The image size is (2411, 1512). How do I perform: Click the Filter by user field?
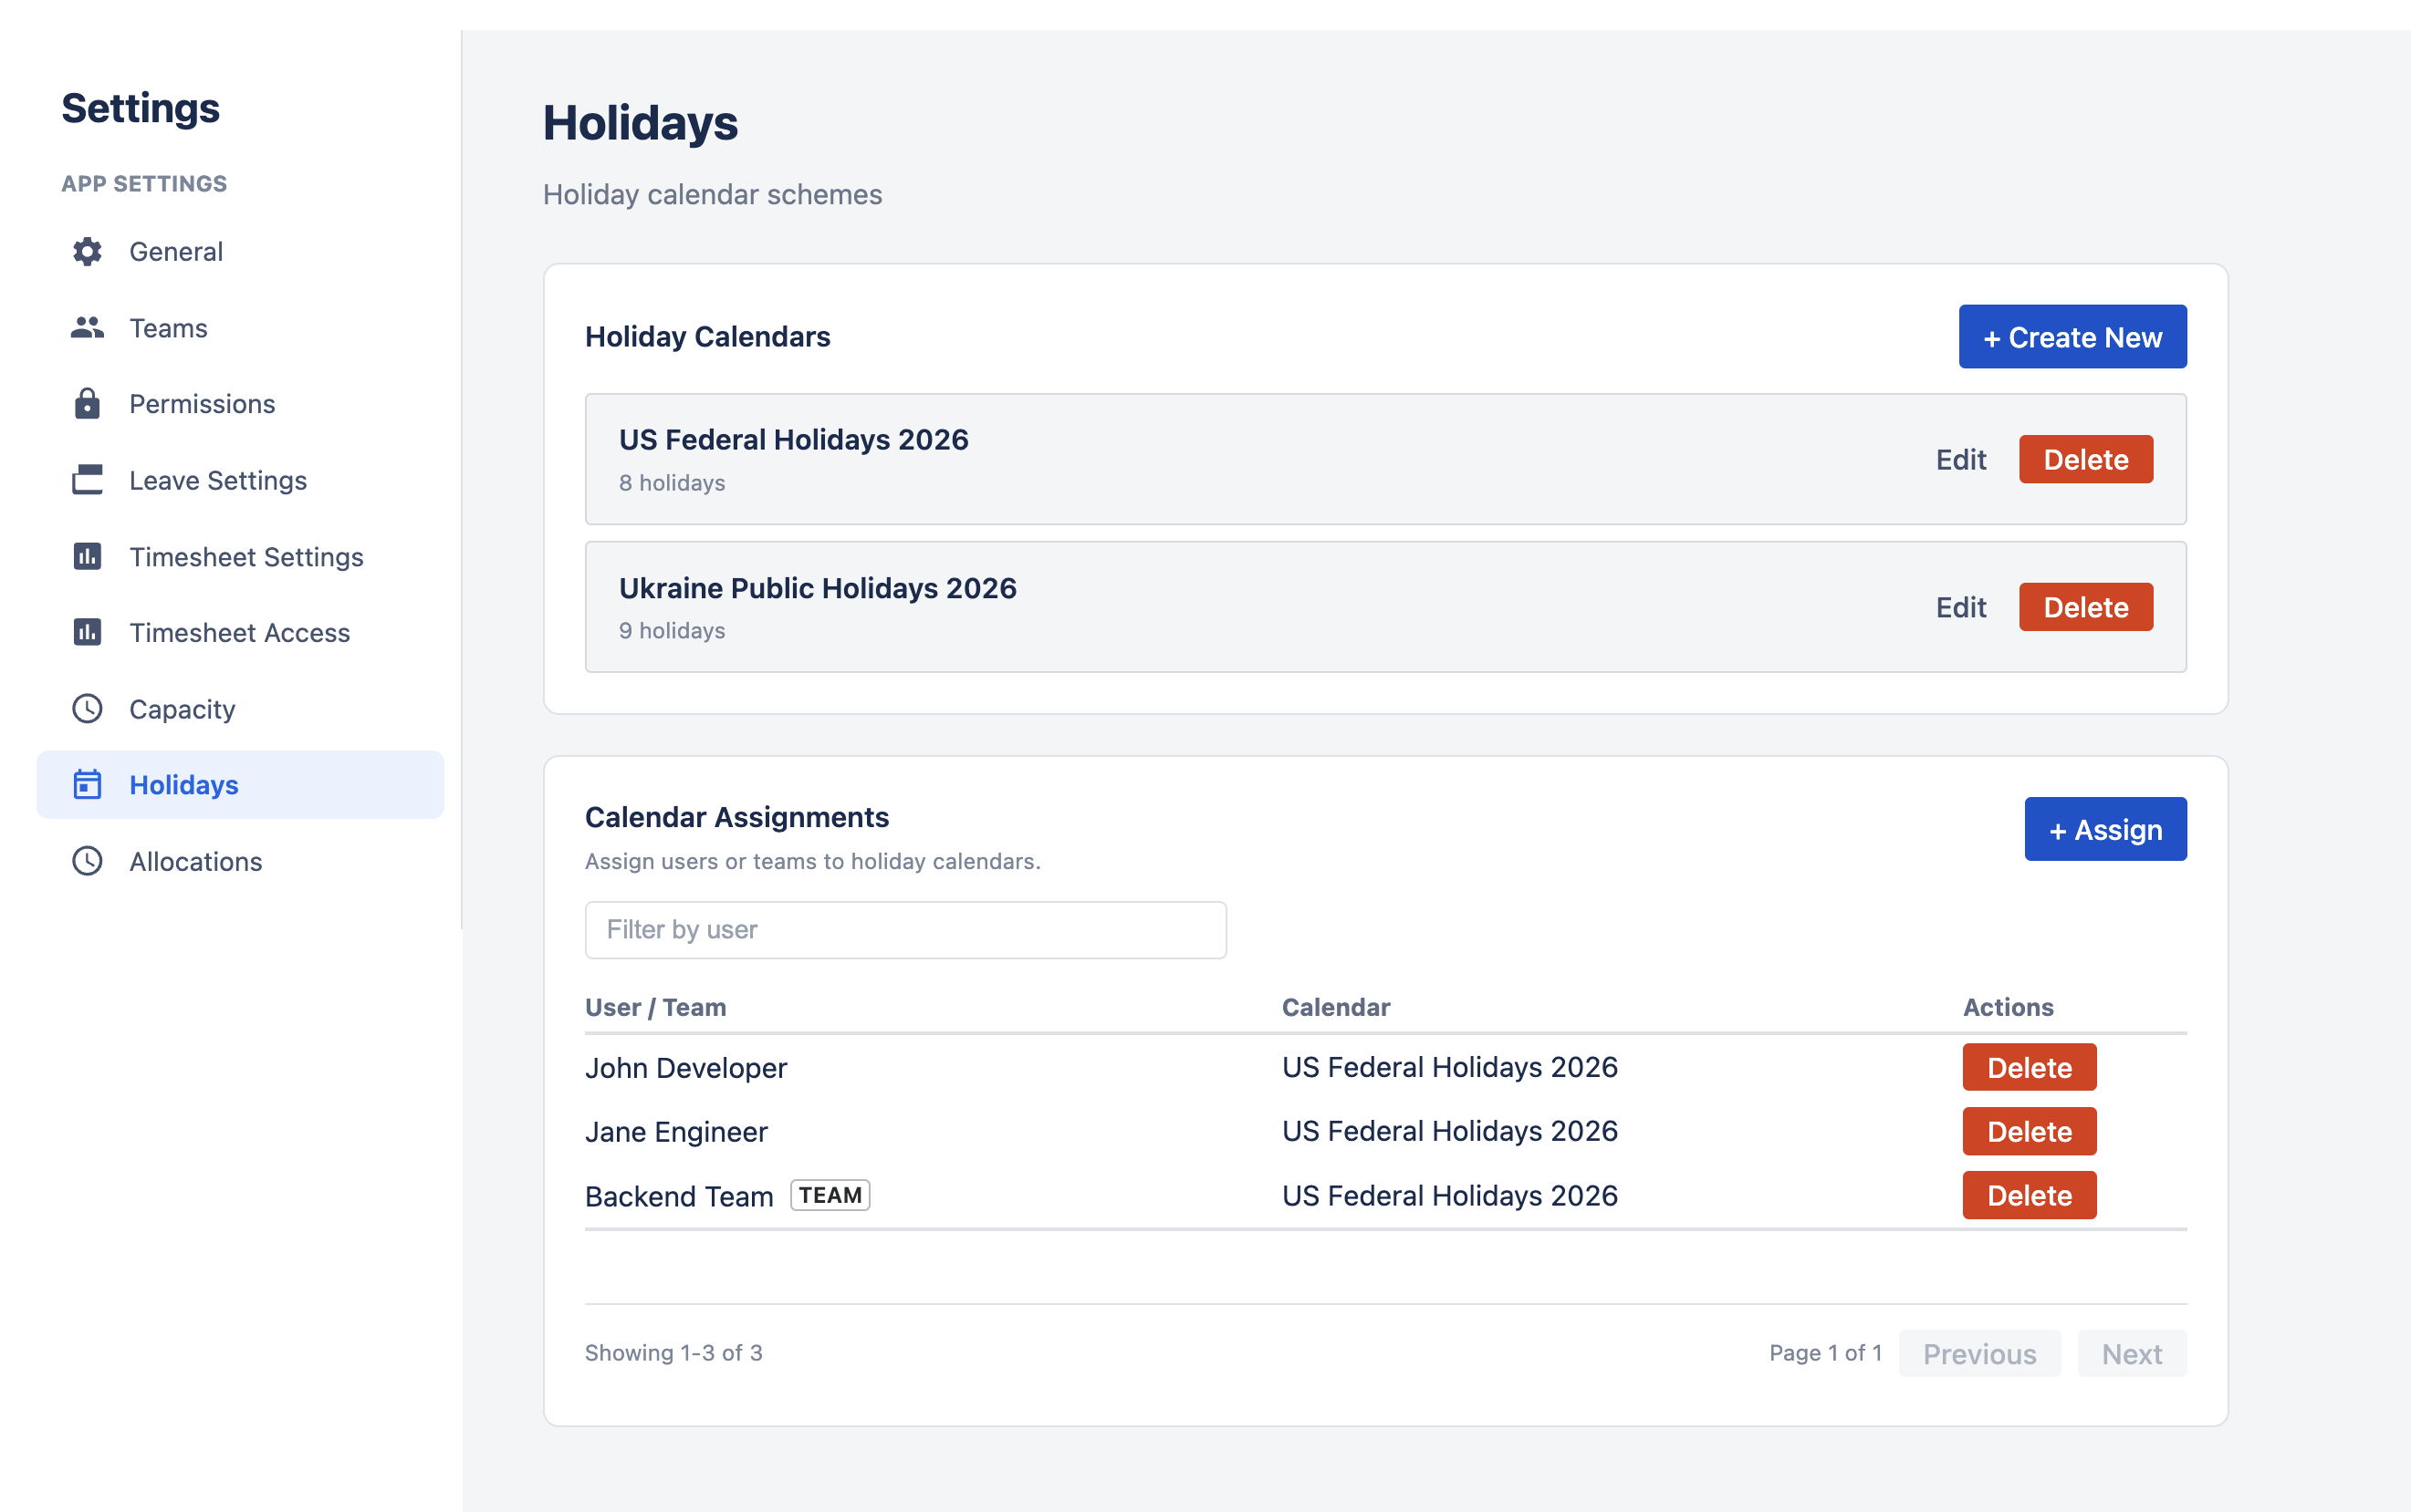(904, 930)
